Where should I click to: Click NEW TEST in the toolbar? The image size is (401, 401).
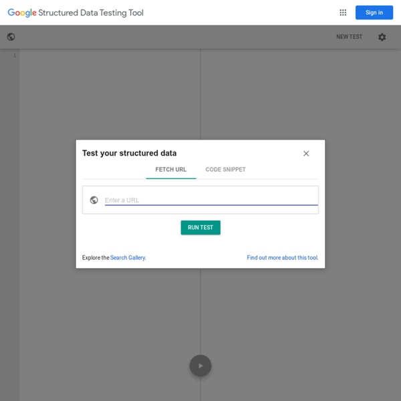click(x=349, y=37)
